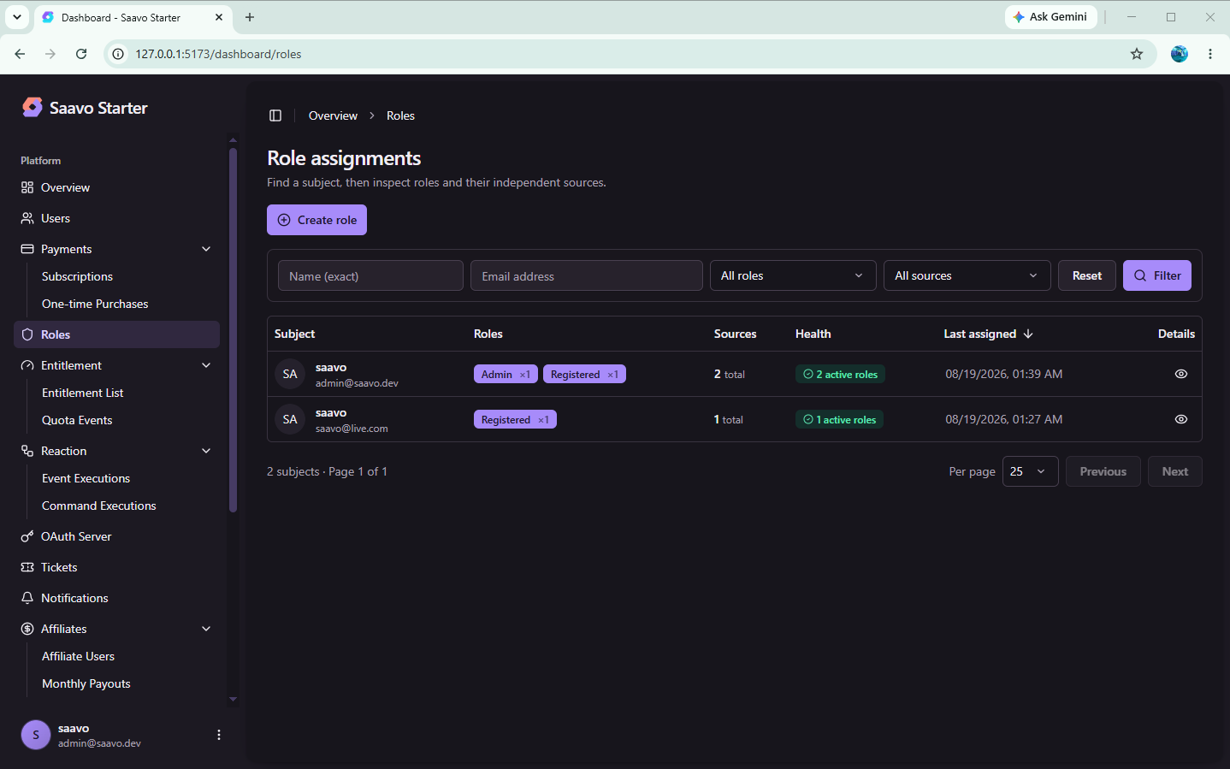Open Users in the sidebar
Screen dimensions: 1230x769
tap(117, 218)
